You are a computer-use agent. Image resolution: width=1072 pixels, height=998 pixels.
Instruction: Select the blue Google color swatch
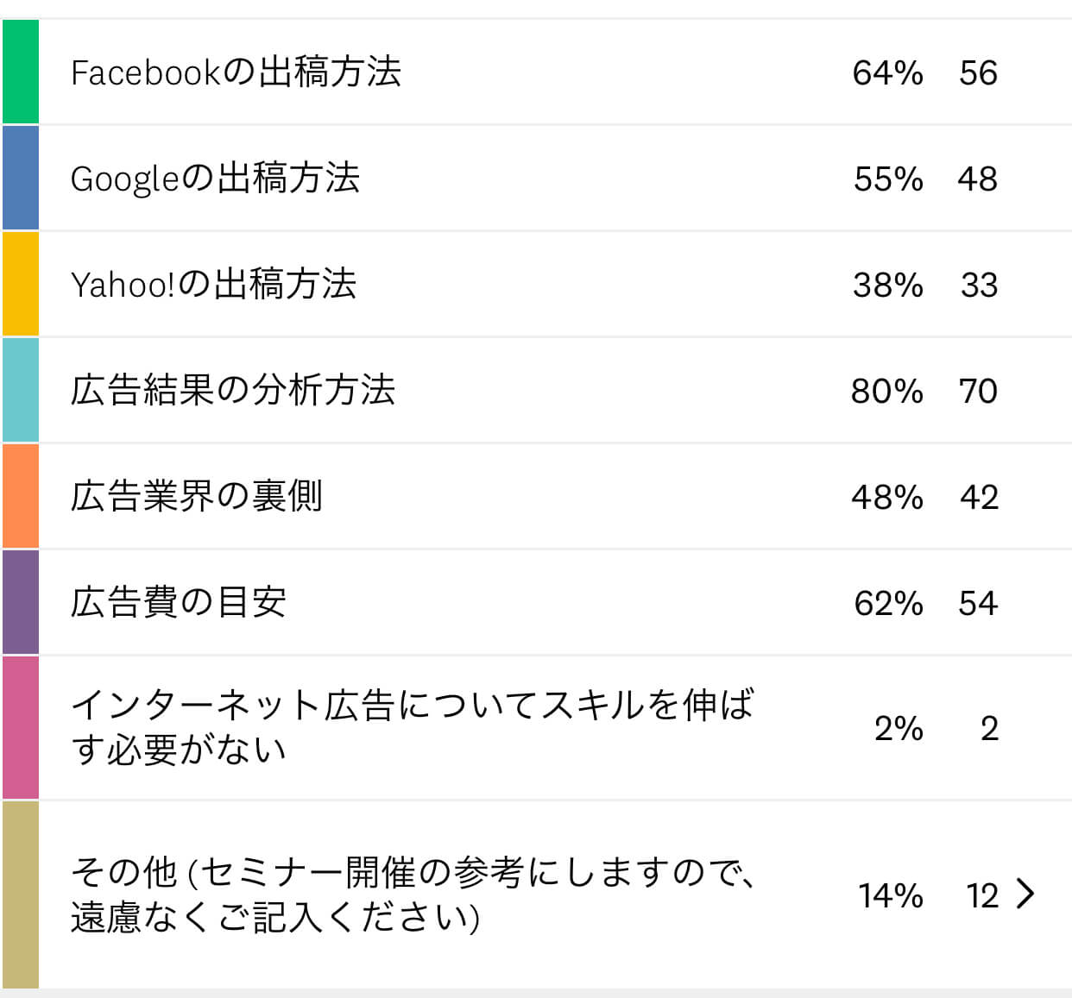21,178
